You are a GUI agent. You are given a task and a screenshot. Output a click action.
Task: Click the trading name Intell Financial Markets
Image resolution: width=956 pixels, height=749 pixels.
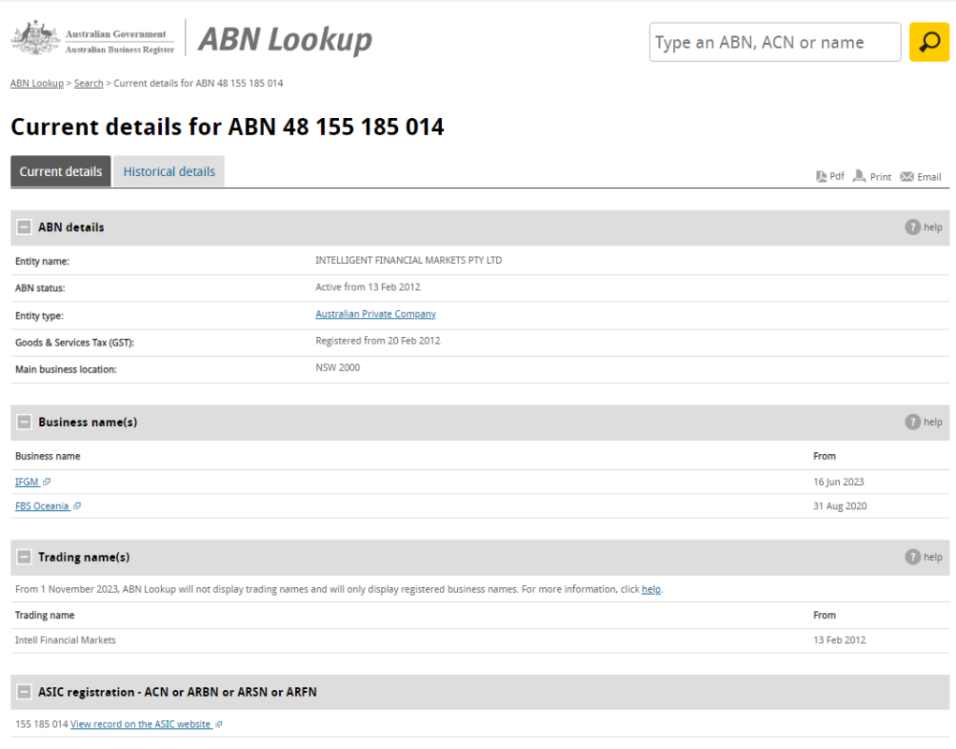pos(66,639)
